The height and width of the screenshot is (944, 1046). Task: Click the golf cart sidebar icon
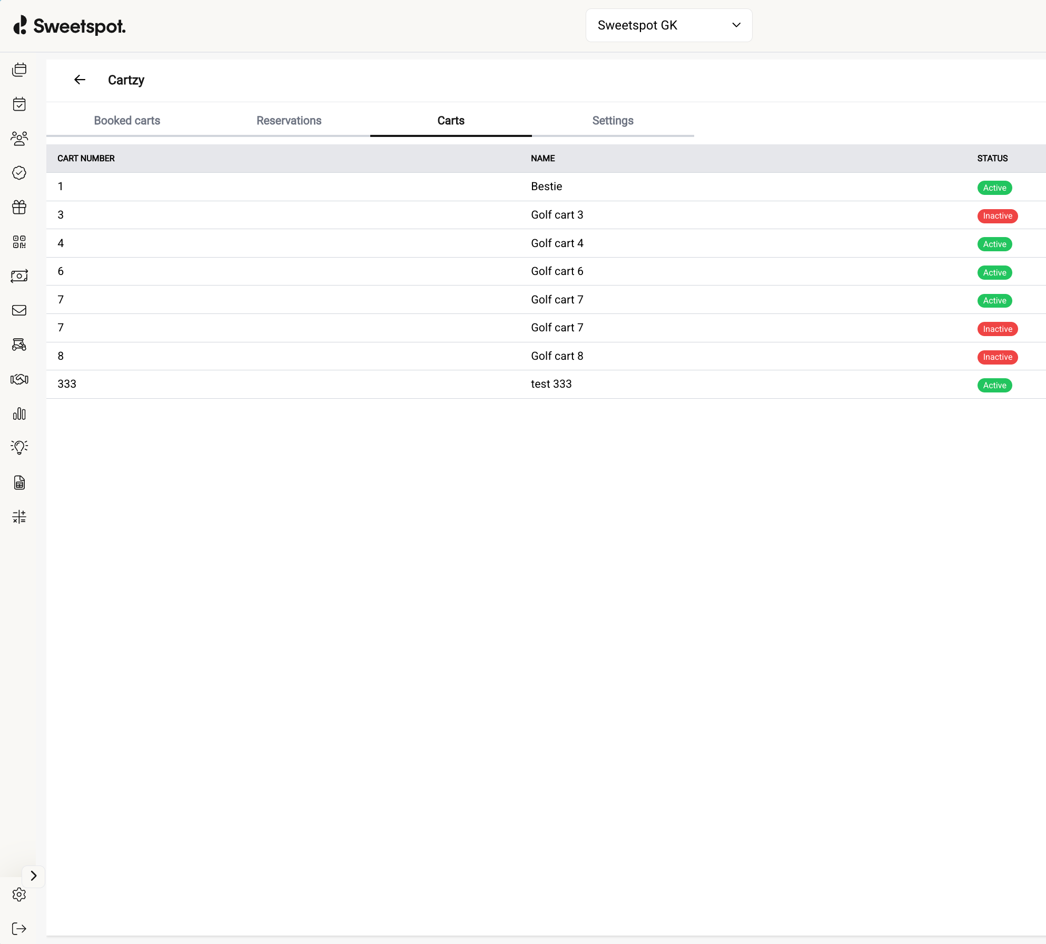point(19,345)
